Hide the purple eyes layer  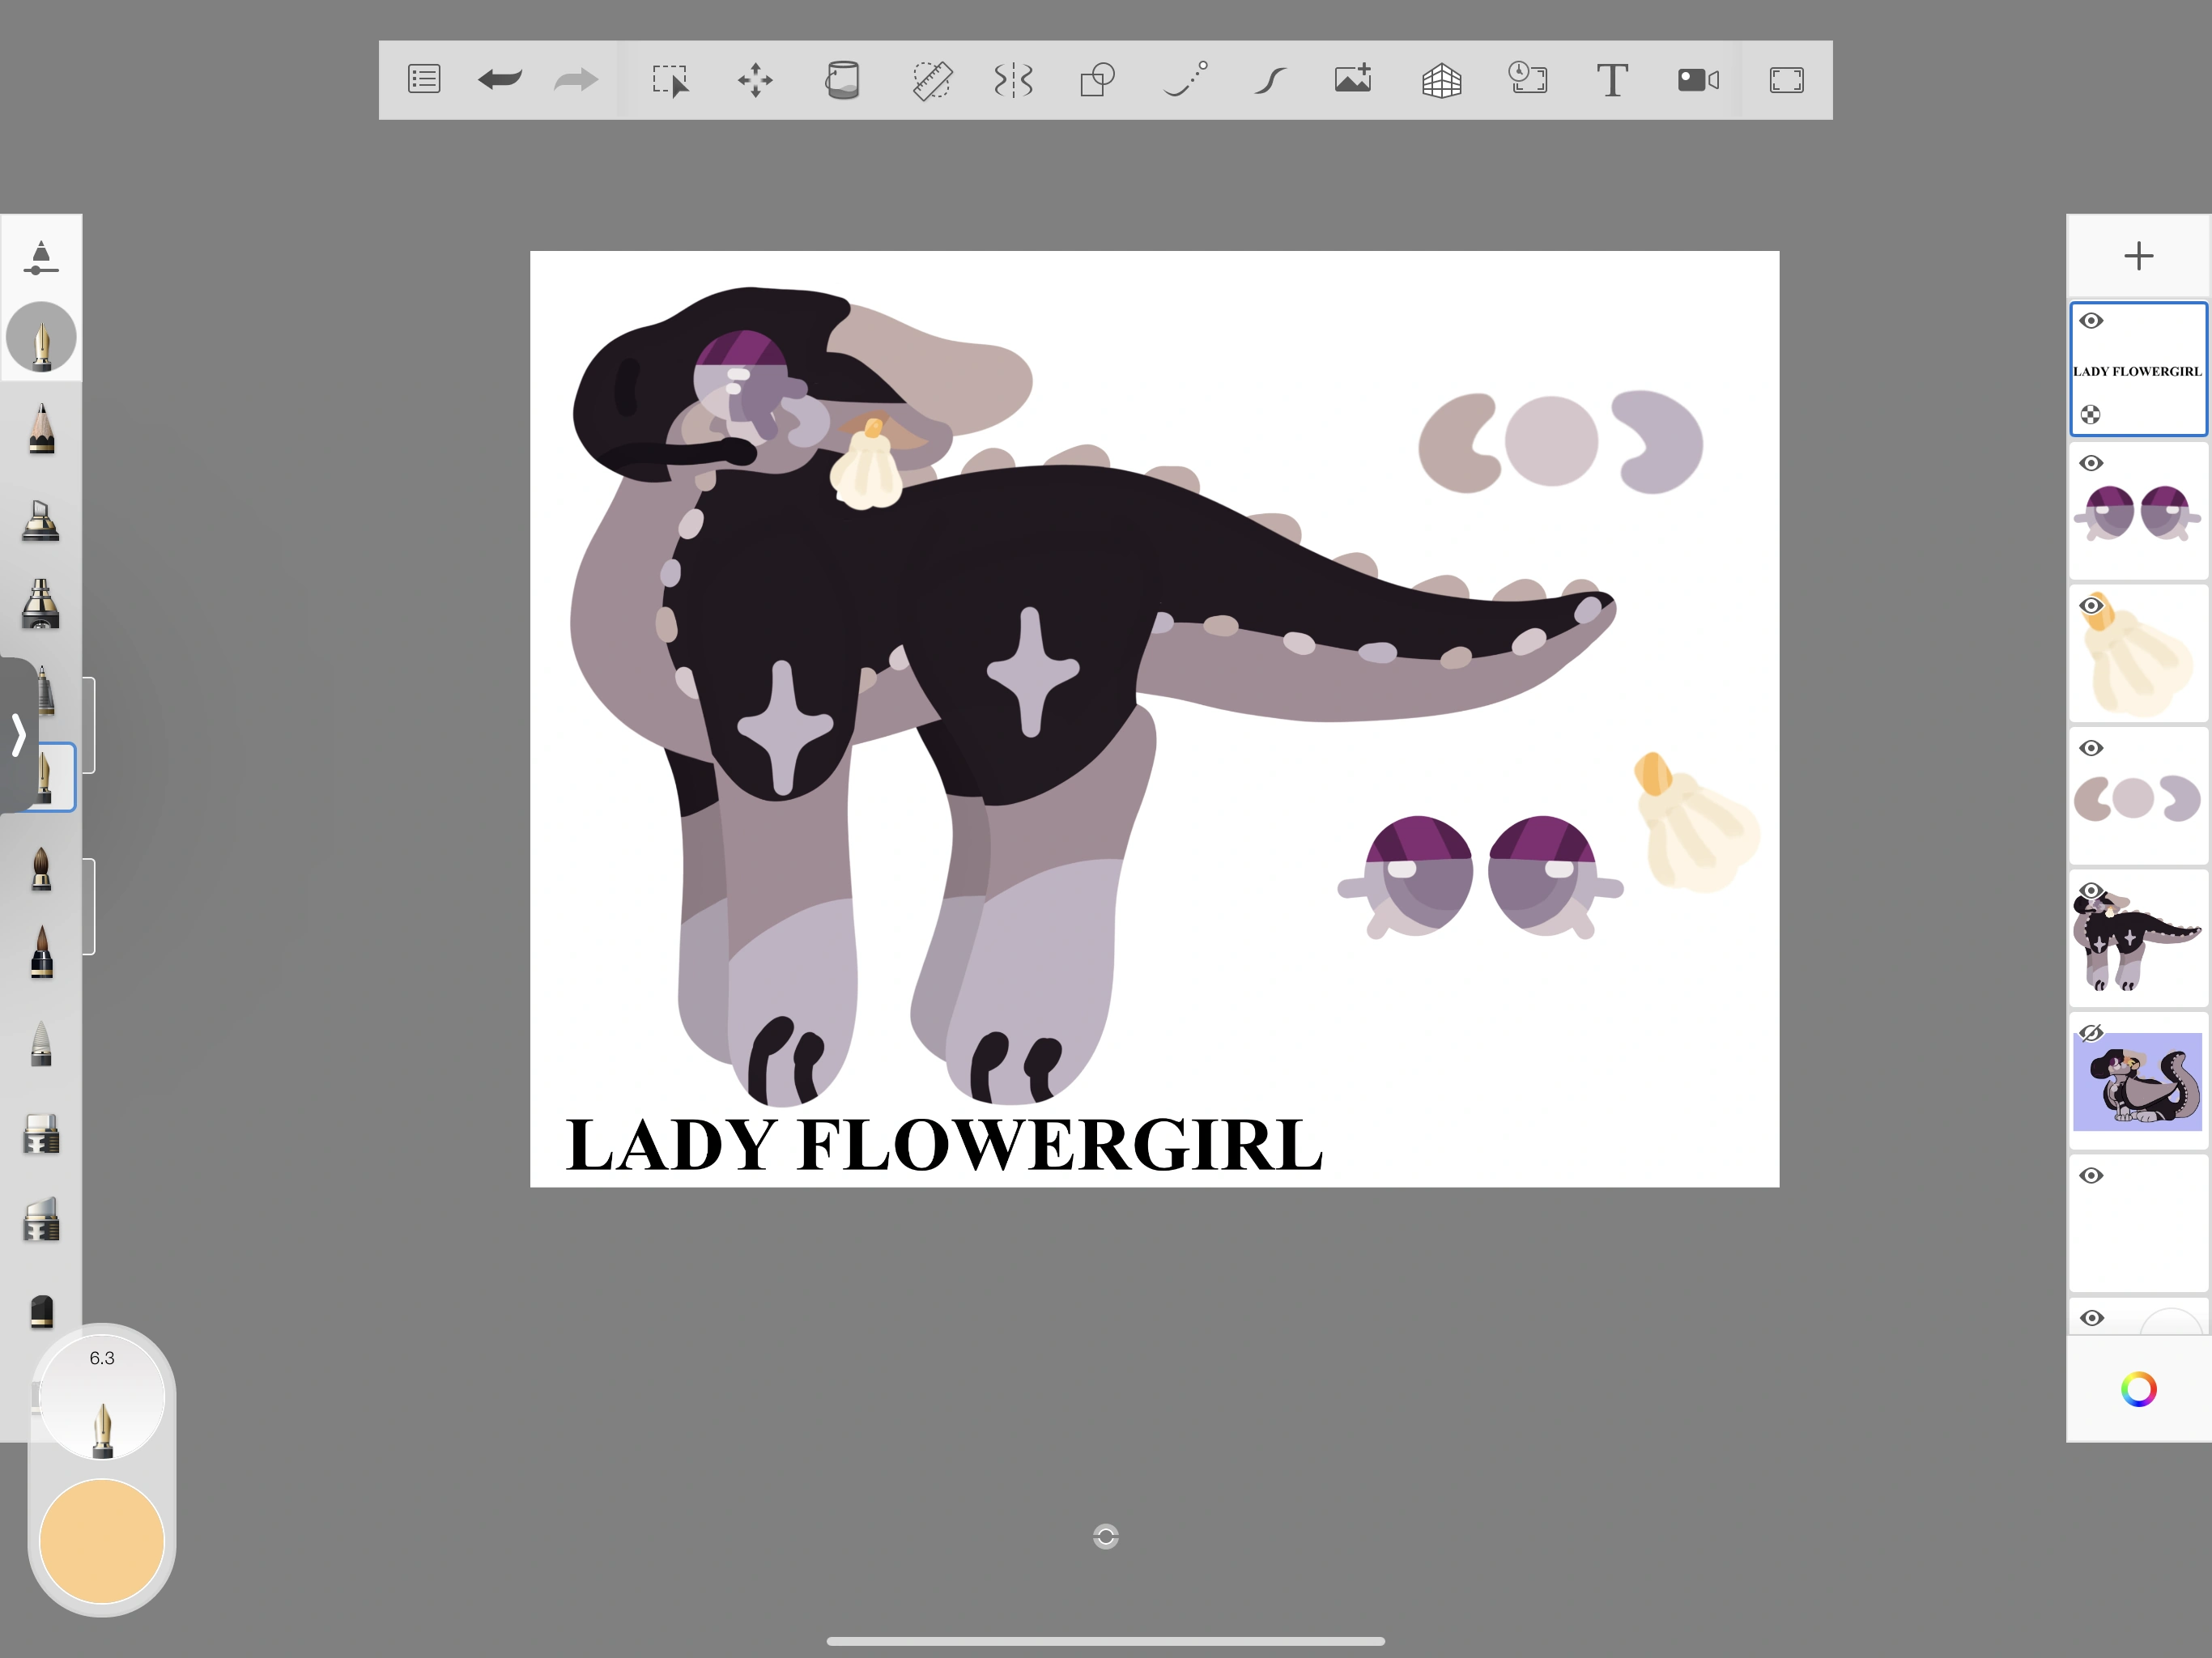pos(2091,464)
